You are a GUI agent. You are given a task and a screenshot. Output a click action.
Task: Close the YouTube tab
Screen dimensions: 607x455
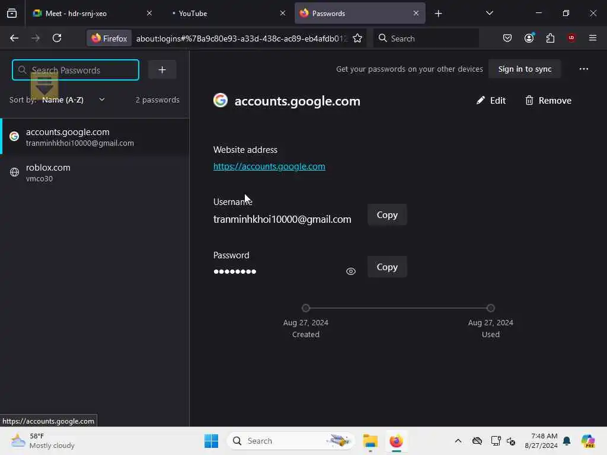tap(283, 13)
